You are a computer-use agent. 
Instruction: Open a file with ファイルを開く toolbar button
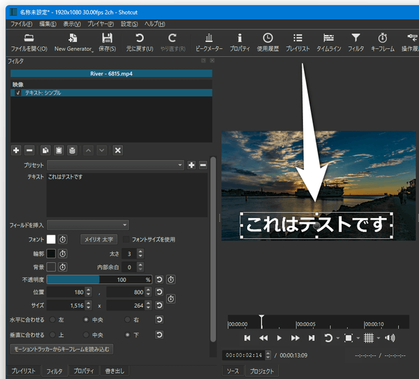[29, 43]
